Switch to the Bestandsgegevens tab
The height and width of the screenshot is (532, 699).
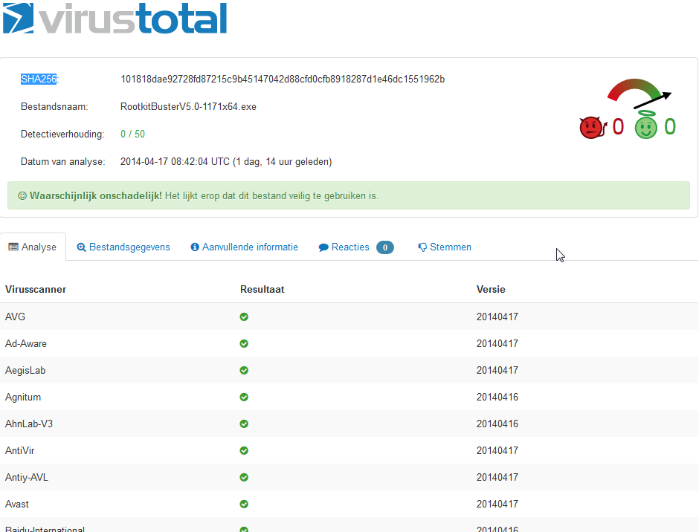pyautogui.click(x=123, y=247)
